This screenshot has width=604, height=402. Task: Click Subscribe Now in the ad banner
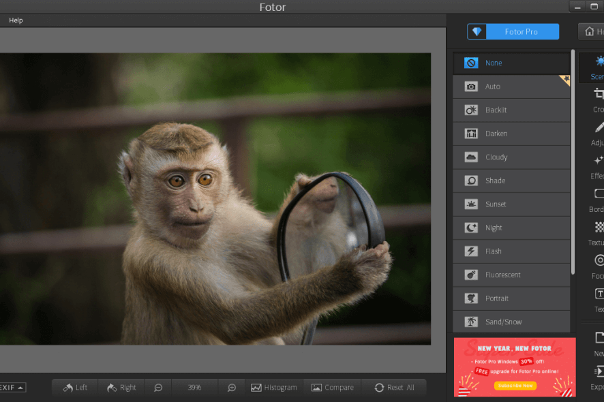tap(515, 386)
